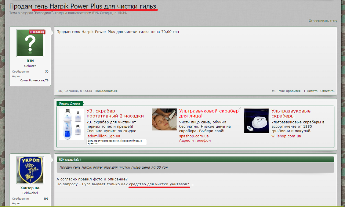Image resolution: width=345 pixels, height=207 pixels.
Task: Close the Яндекс.Директ ad block
Action: tap(240, 108)
